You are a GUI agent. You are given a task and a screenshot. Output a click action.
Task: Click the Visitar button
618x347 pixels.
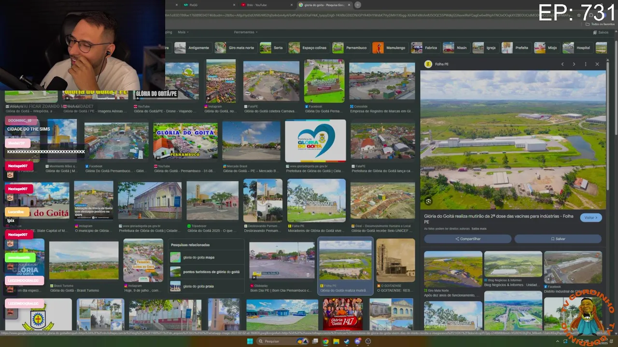(x=590, y=217)
